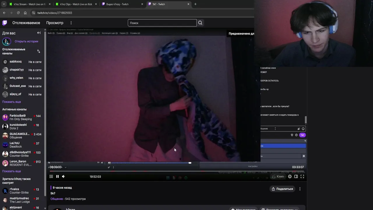Collapse the Для вас sidebar arrow
Image resolution: width=373 pixels, height=210 pixels.
39,33
